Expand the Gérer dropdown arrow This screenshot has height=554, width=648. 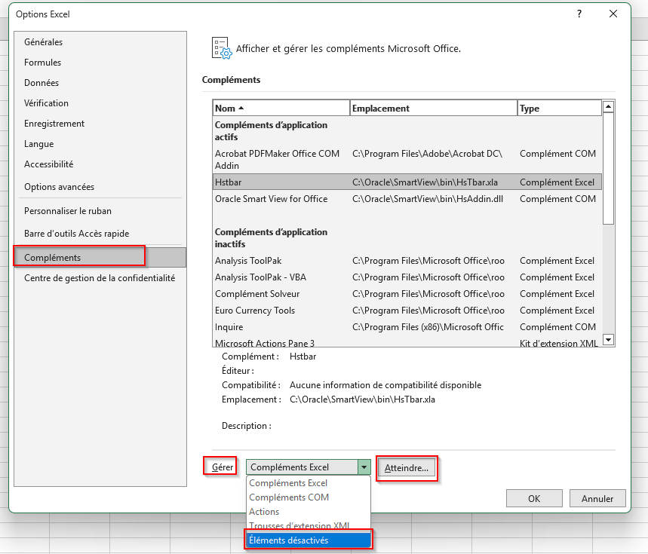(364, 467)
